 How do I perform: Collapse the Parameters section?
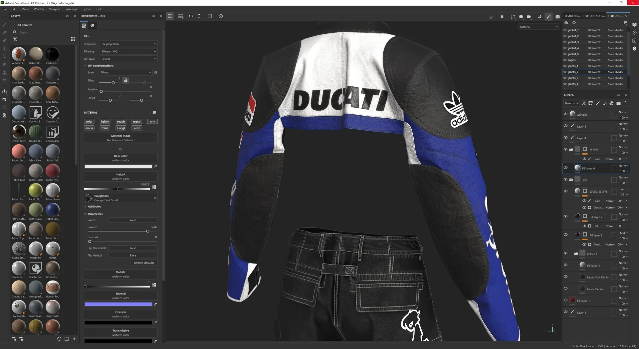pyautogui.click(x=85, y=214)
